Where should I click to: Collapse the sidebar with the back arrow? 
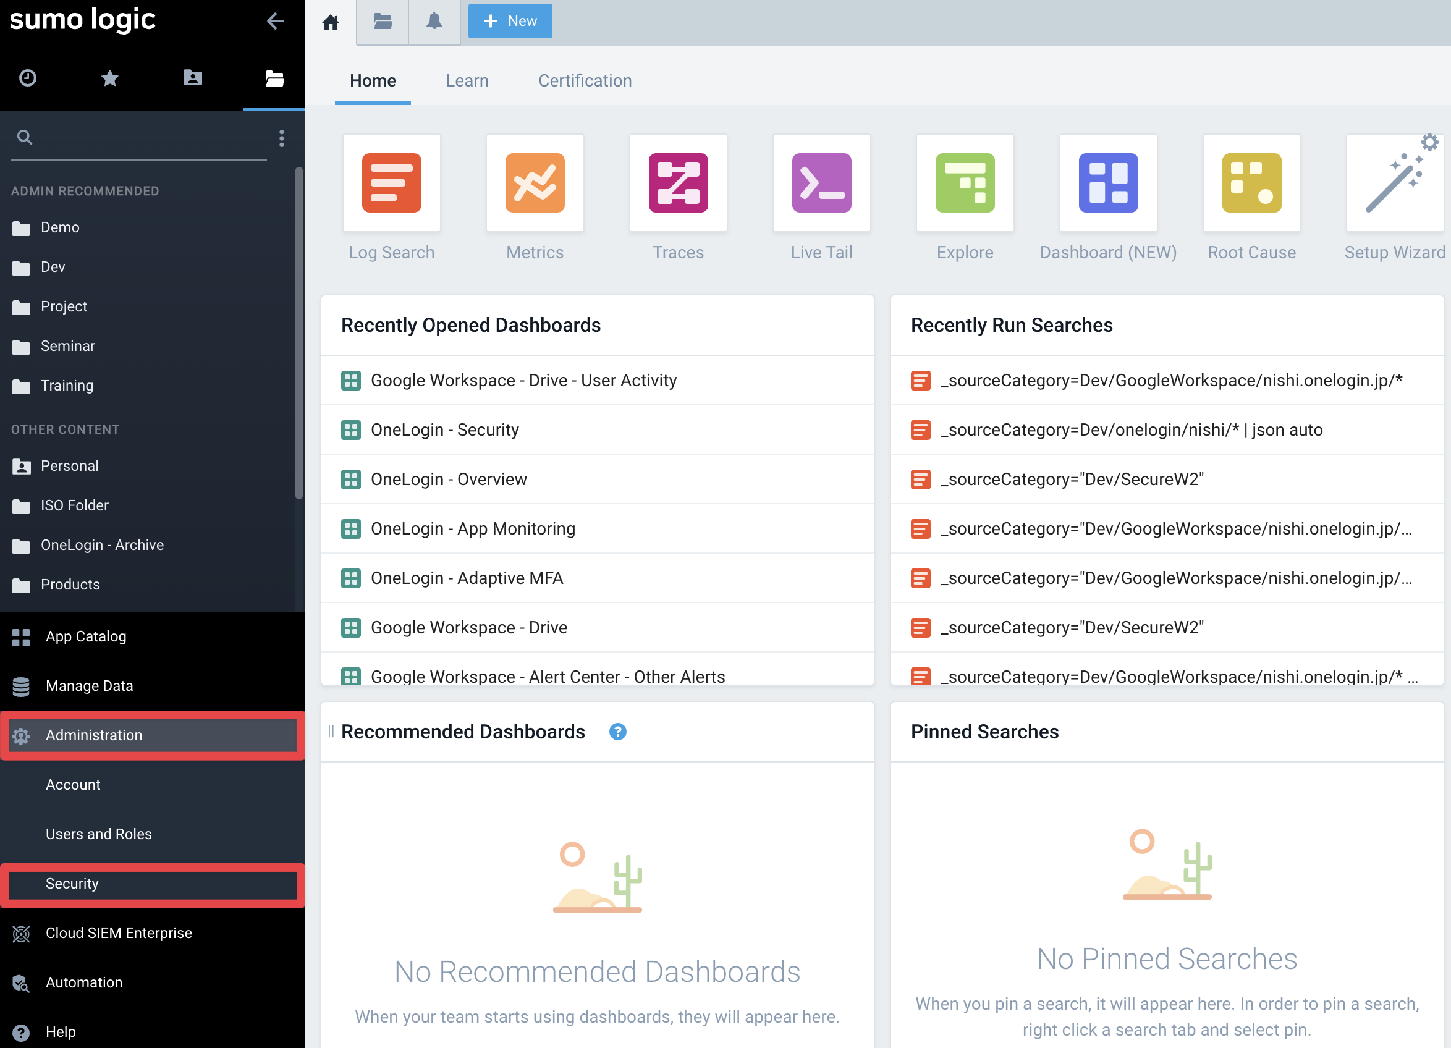[275, 21]
